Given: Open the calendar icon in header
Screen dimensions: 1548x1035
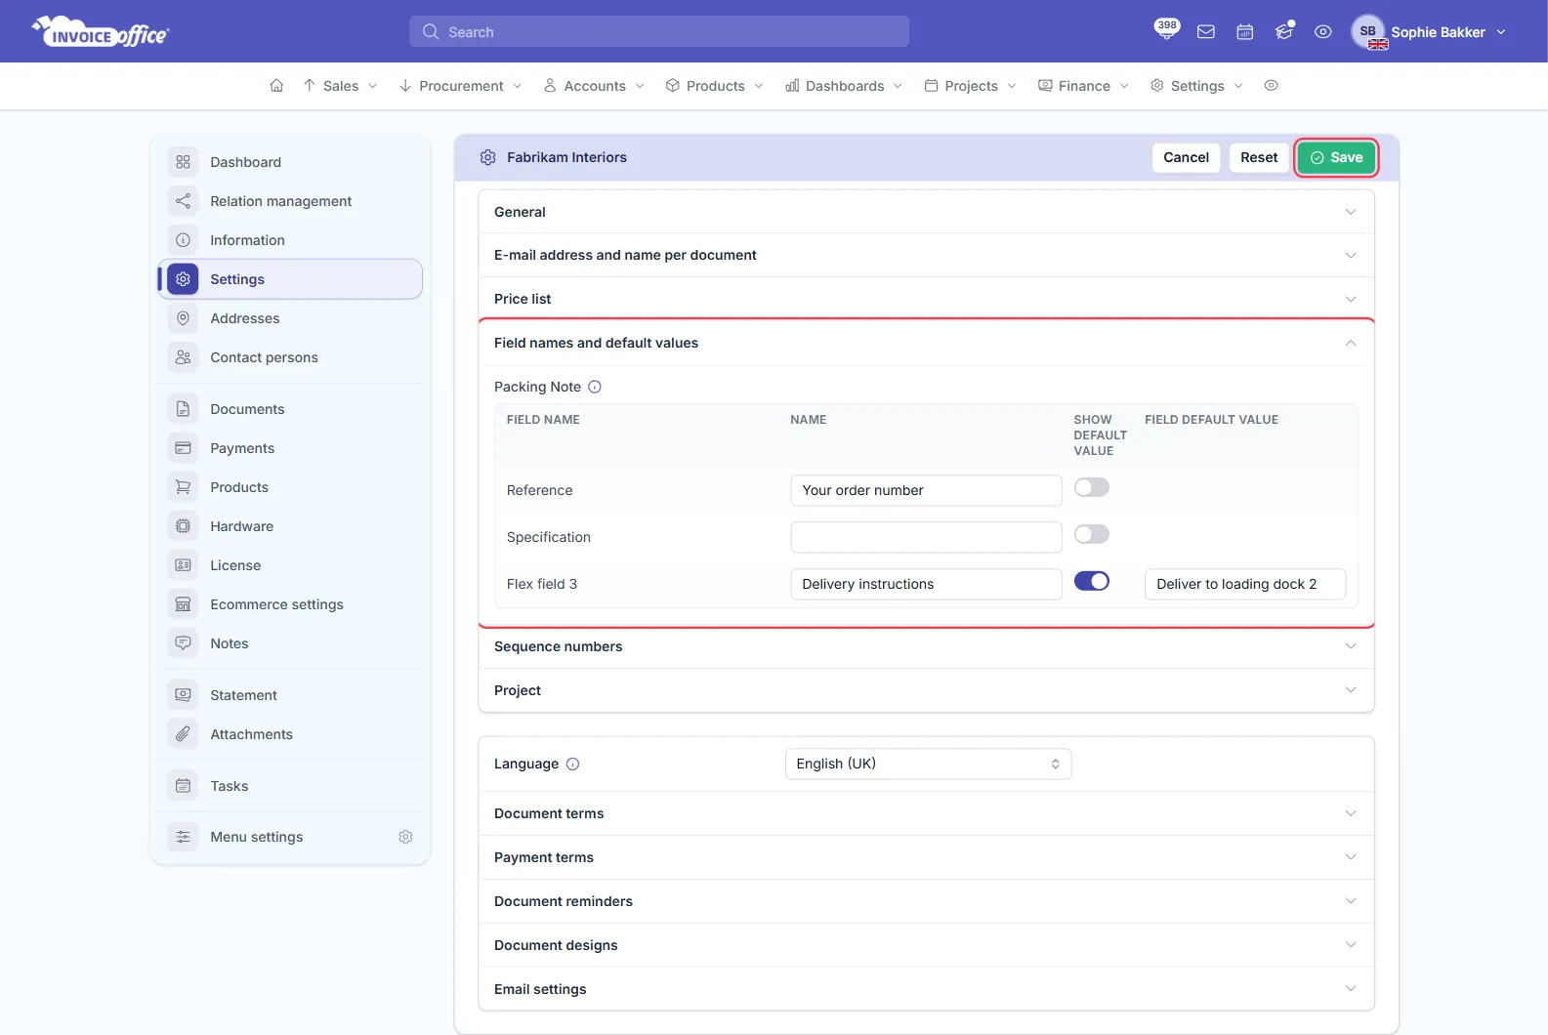Looking at the screenshot, I should point(1245,32).
